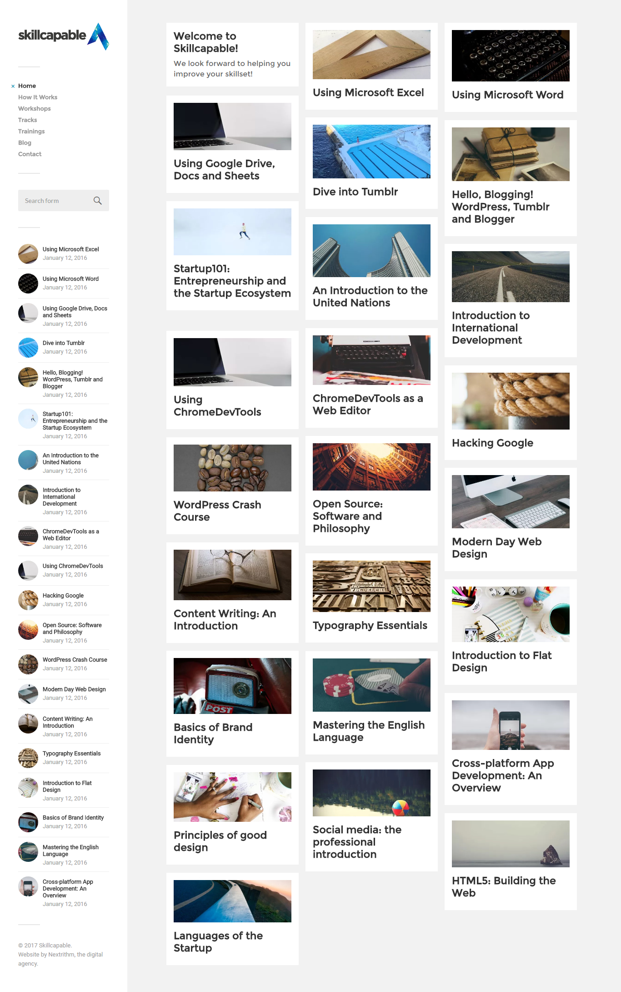621x992 pixels.
Task: Select the Languages of the Startup card
Action: coord(232,919)
